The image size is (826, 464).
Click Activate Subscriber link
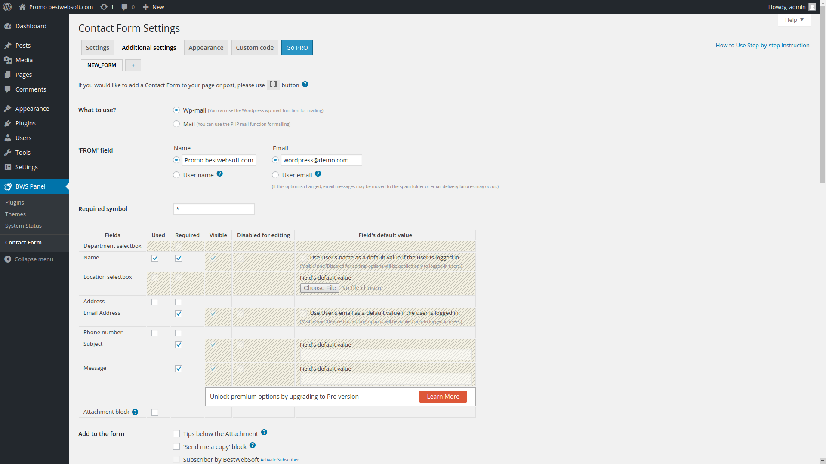280,460
